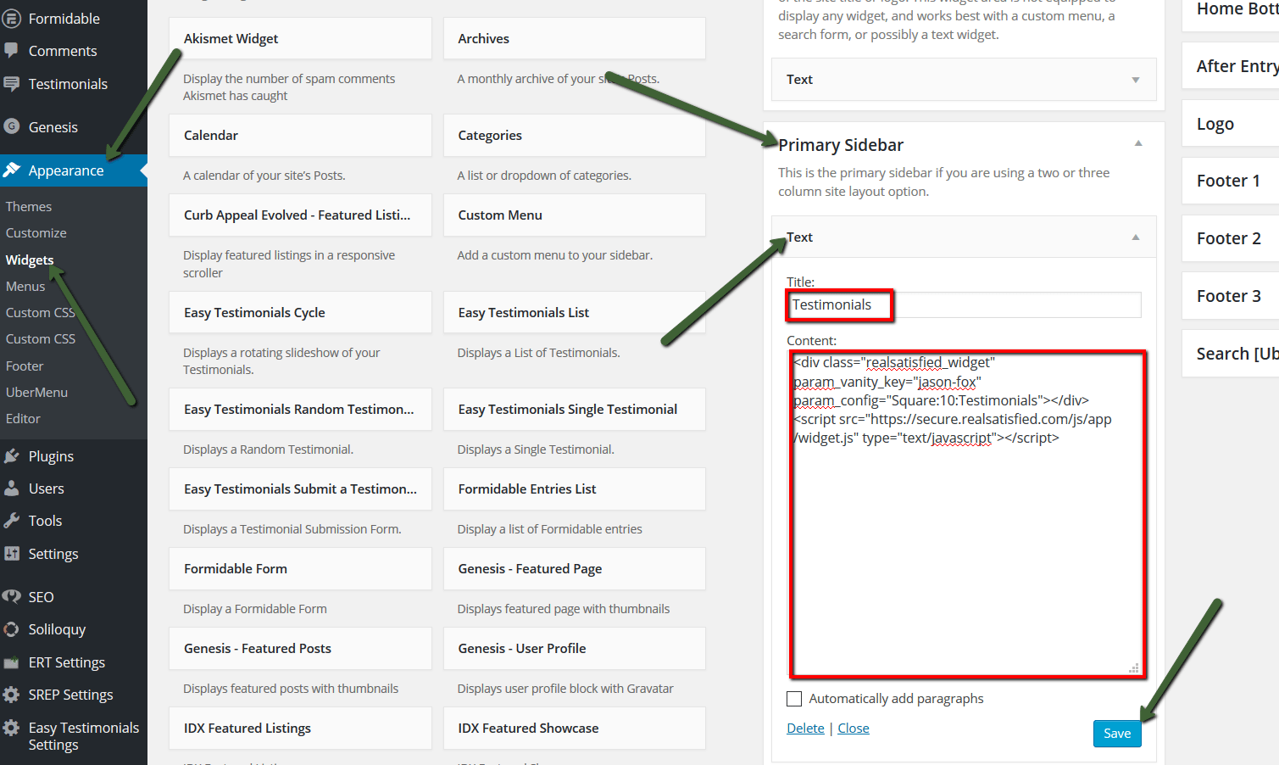The image size is (1279, 765).
Task: Open the Menus submenu item
Action: coord(25,287)
